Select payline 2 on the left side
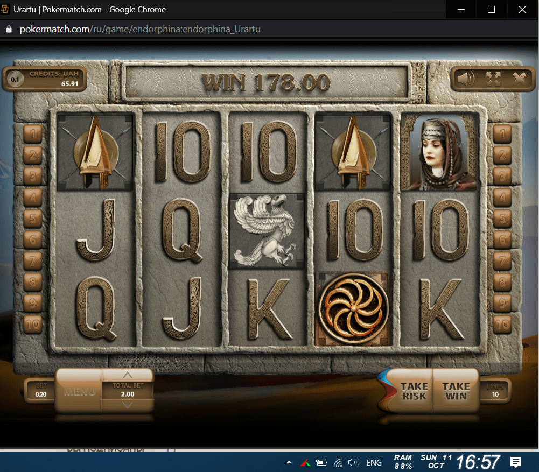The height and width of the screenshot is (472, 539). 33,155
